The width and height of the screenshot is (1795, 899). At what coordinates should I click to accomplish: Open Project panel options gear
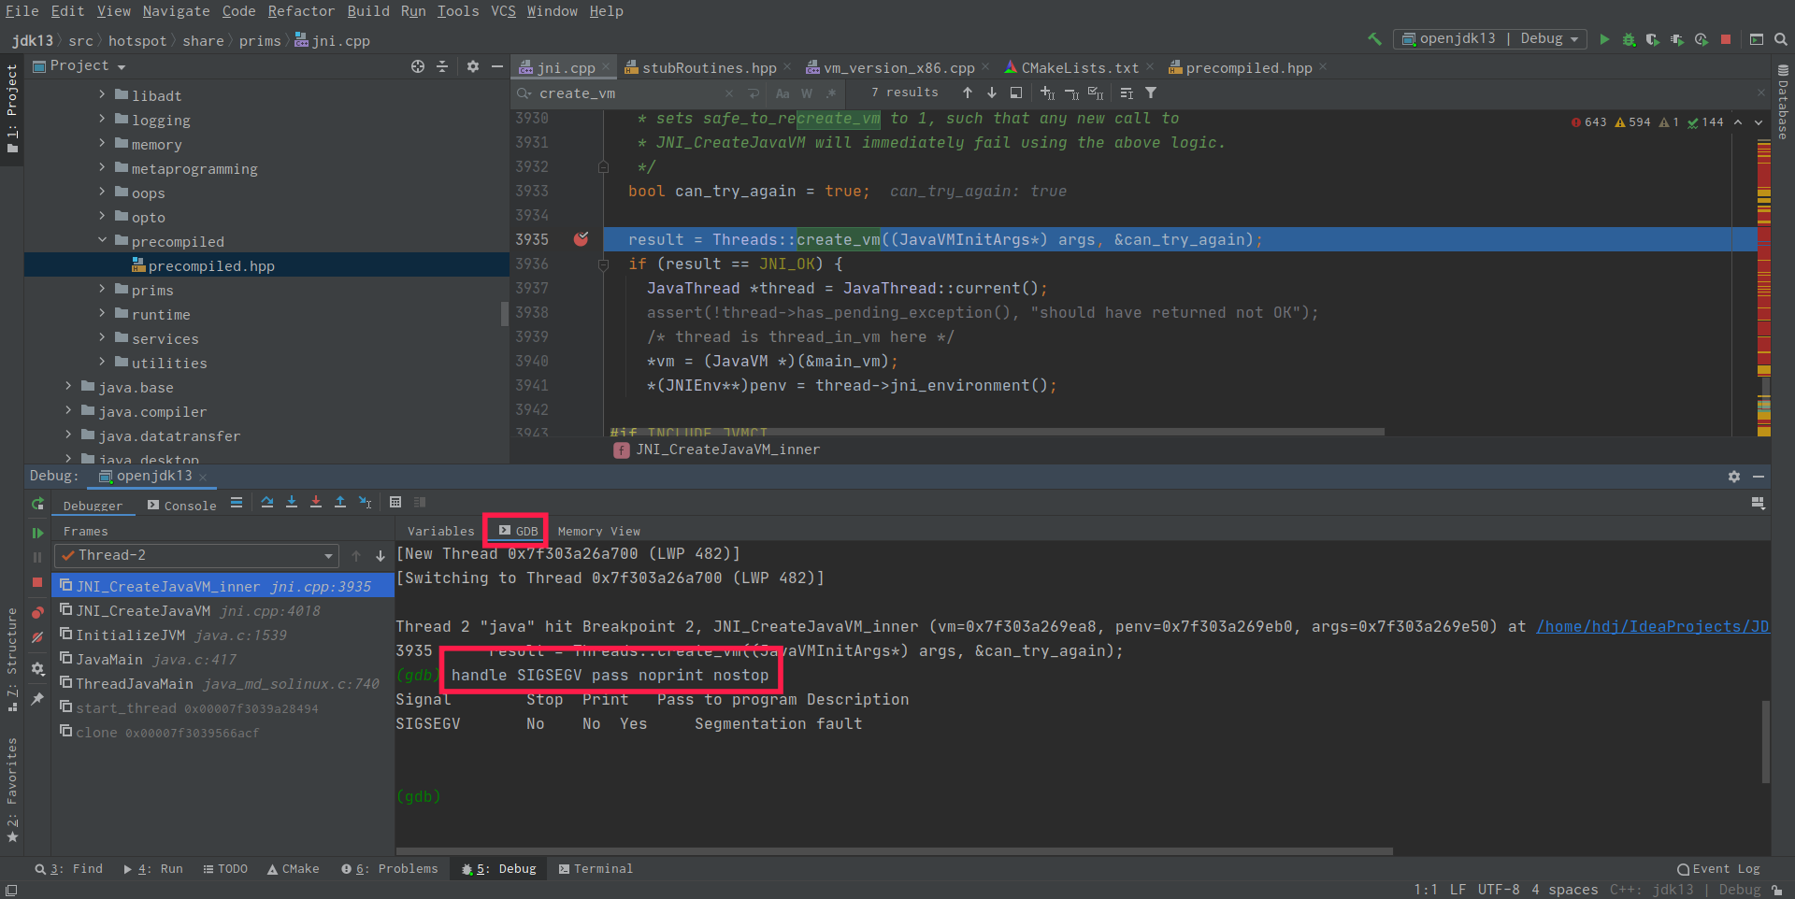(473, 66)
